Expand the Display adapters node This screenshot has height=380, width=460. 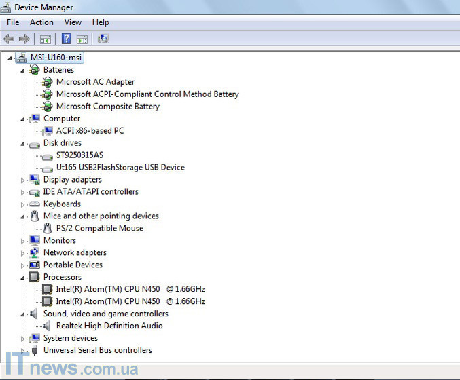point(22,180)
